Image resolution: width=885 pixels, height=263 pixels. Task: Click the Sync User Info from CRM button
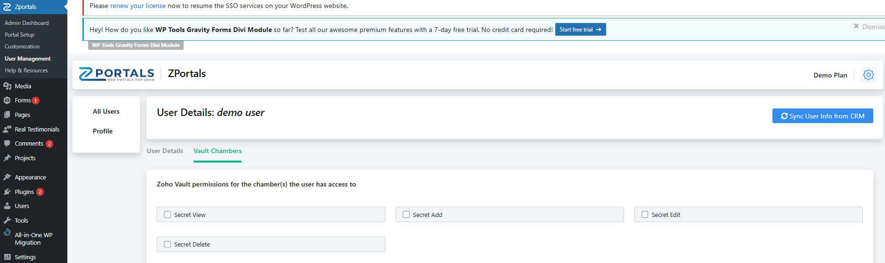click(x=822, y=116)
